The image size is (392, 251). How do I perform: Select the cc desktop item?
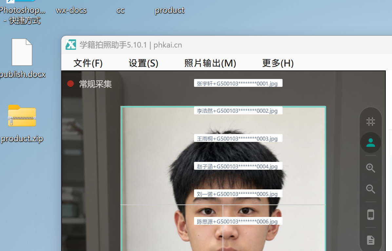(120, 10)
